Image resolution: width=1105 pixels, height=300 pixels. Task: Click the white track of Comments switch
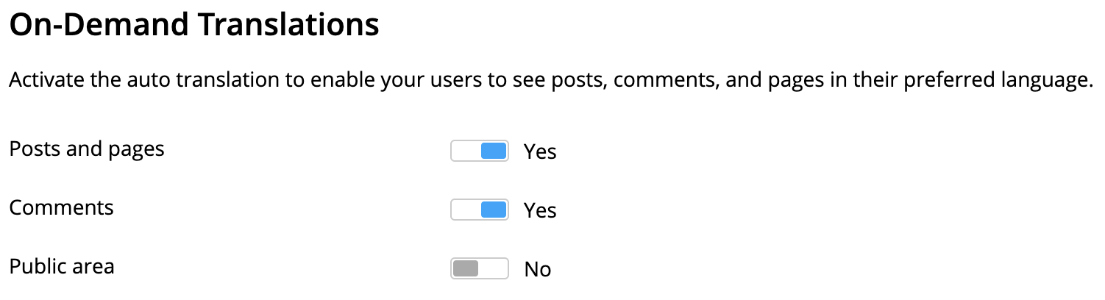point(465,210)
